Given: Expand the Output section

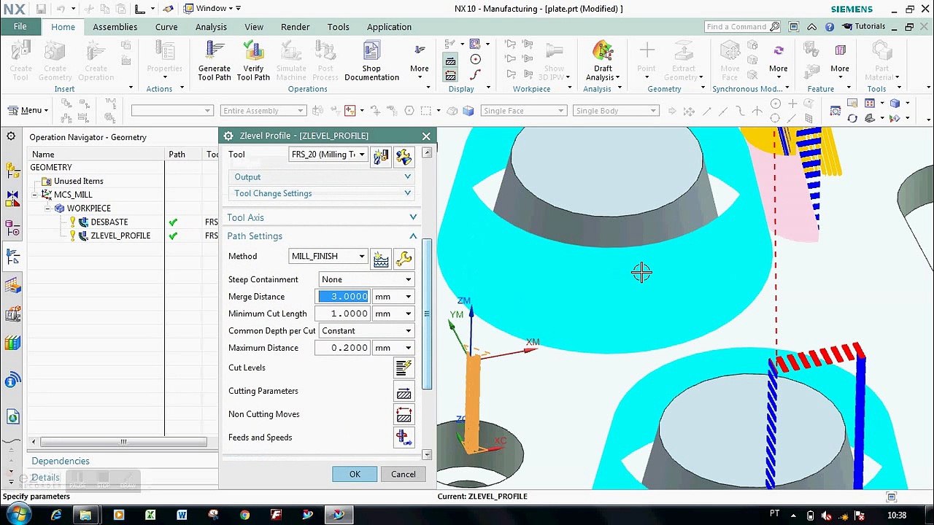Looking at the screenshot, I should [x=322, y=177].
